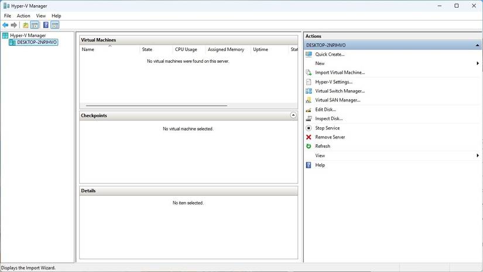Click the Virtual Switch Manager icon
483x272 pixels.
pyautogui.click(x=309, y=91)
